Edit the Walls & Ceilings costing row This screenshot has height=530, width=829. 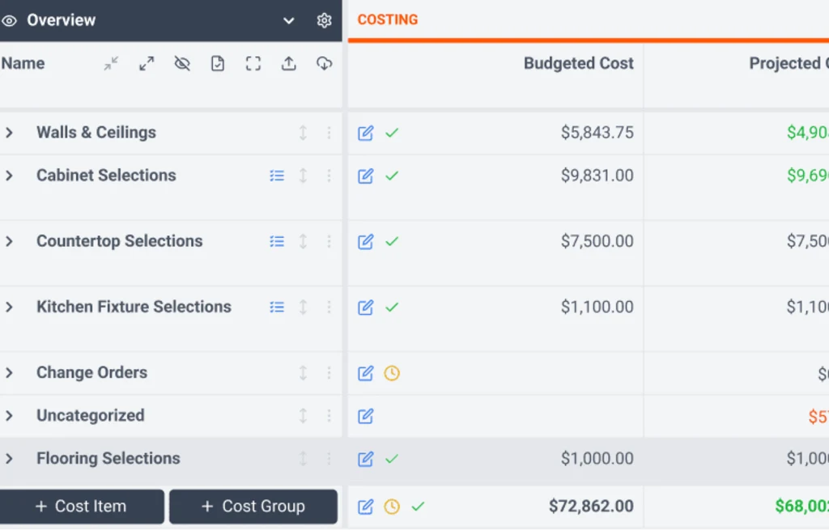(x=366, y=133)
